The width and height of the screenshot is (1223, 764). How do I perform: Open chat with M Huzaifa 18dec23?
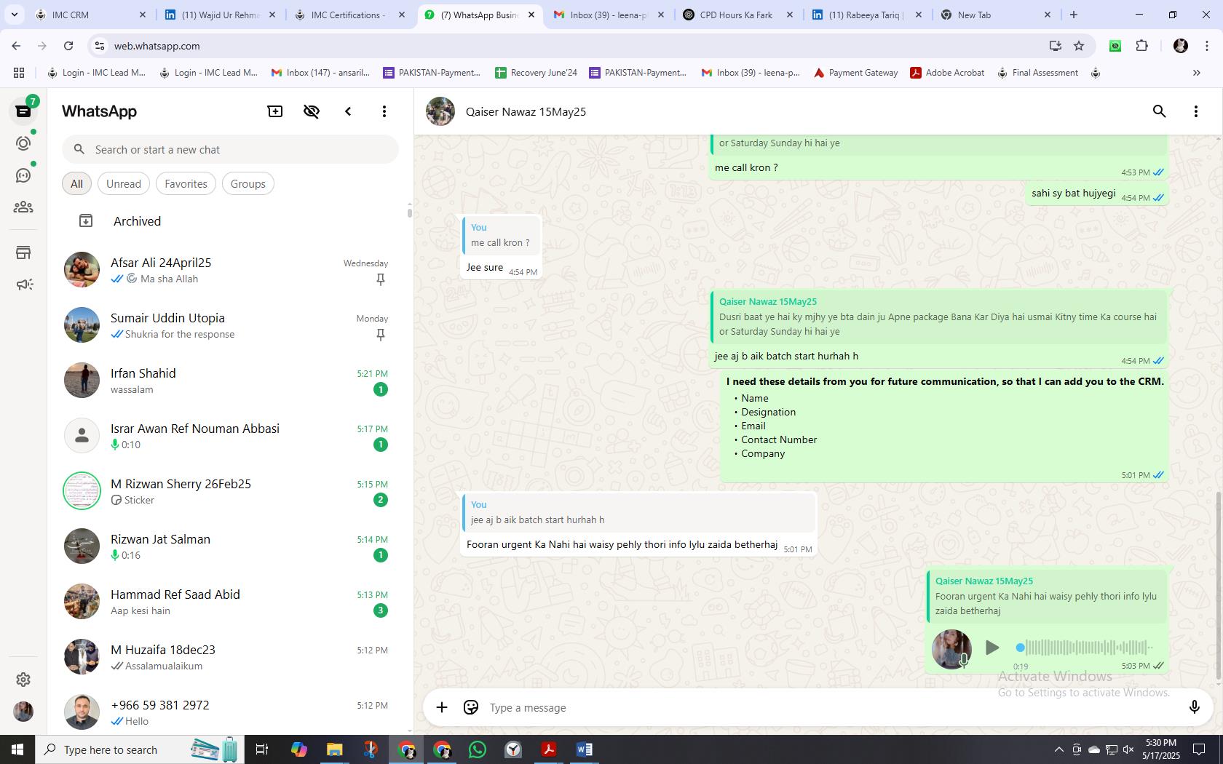pyautogui.click(x=230, y=657)
